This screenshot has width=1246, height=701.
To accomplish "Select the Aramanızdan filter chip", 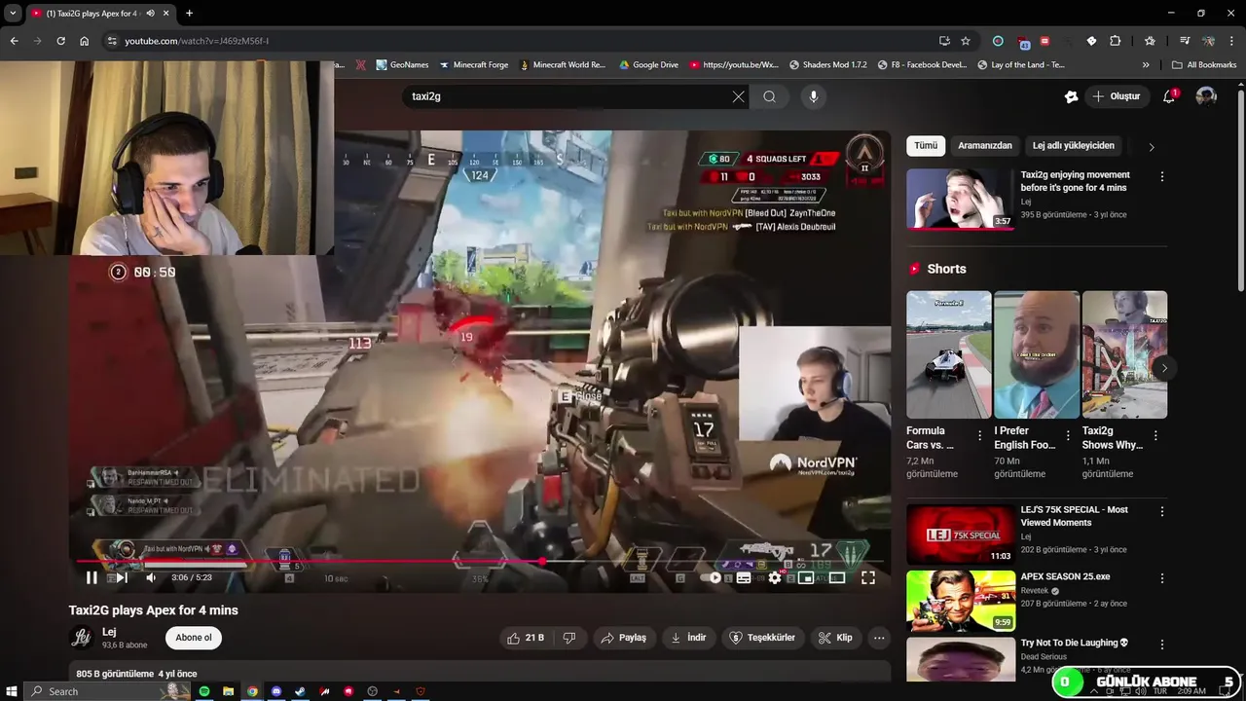I will (985, 146).
